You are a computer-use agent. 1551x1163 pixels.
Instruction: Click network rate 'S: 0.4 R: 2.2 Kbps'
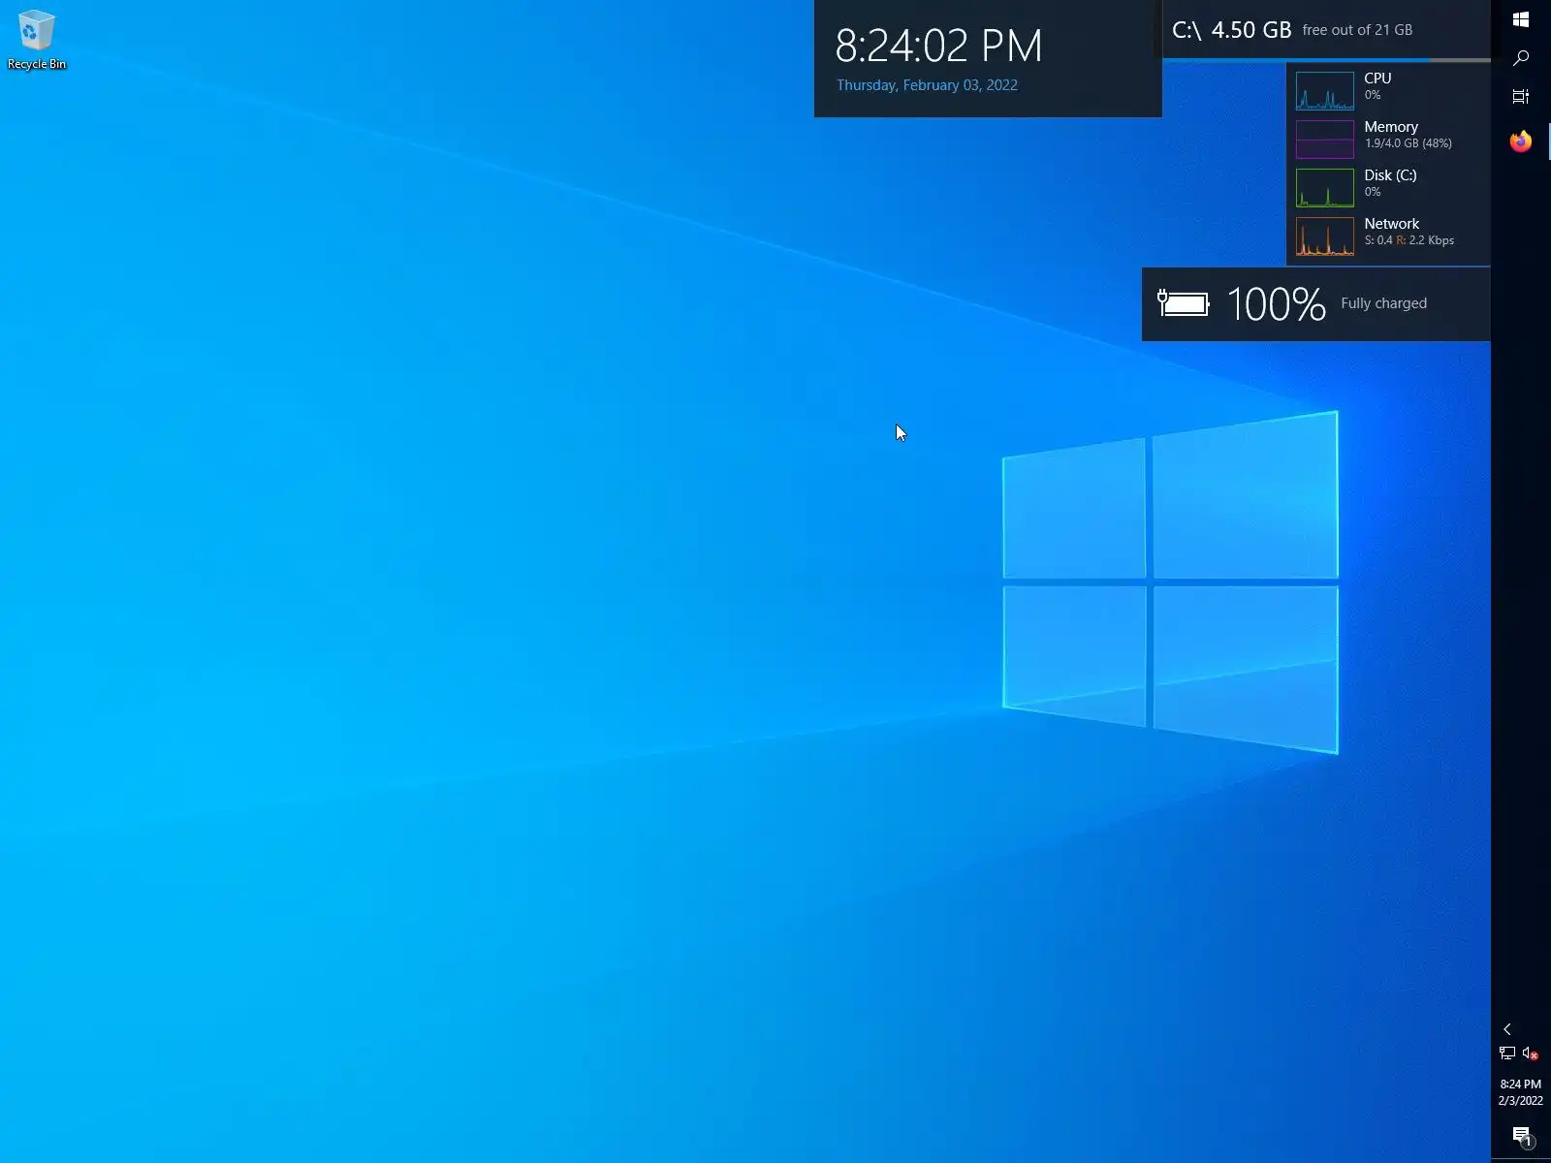1409,240
